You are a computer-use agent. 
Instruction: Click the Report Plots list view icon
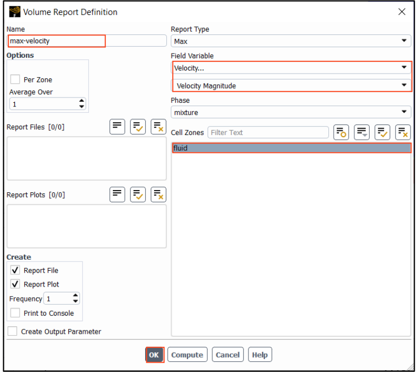pos(118,194)
